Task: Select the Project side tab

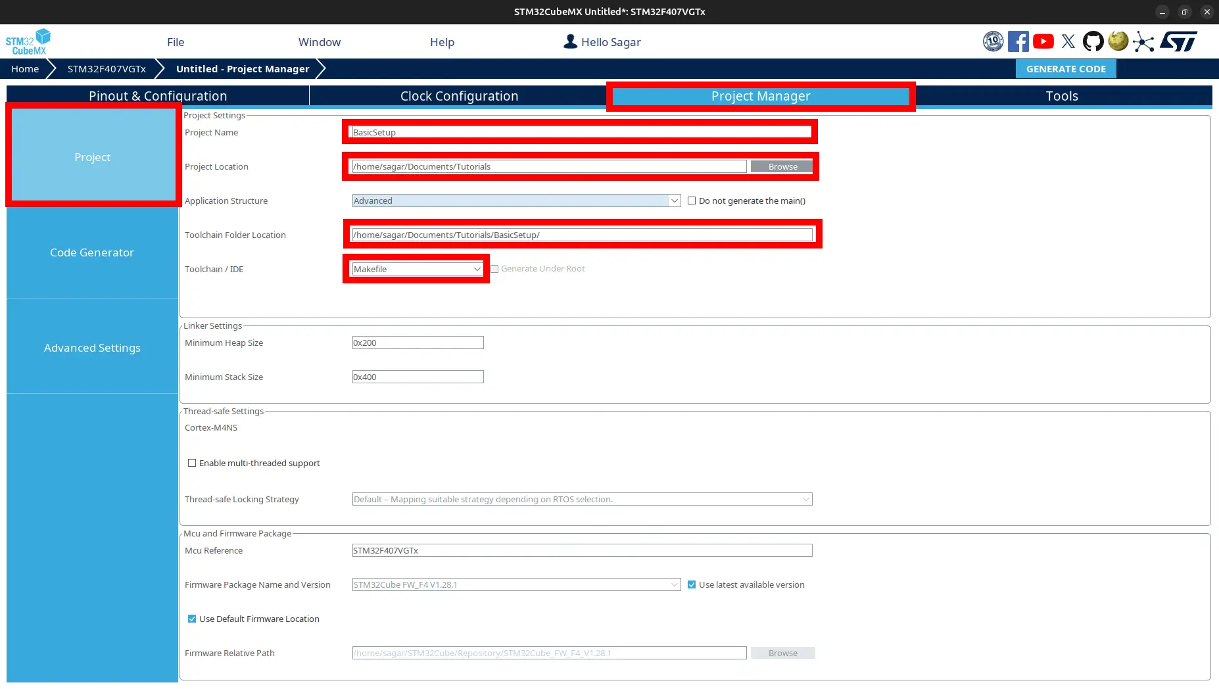Action: coord(92,157)
